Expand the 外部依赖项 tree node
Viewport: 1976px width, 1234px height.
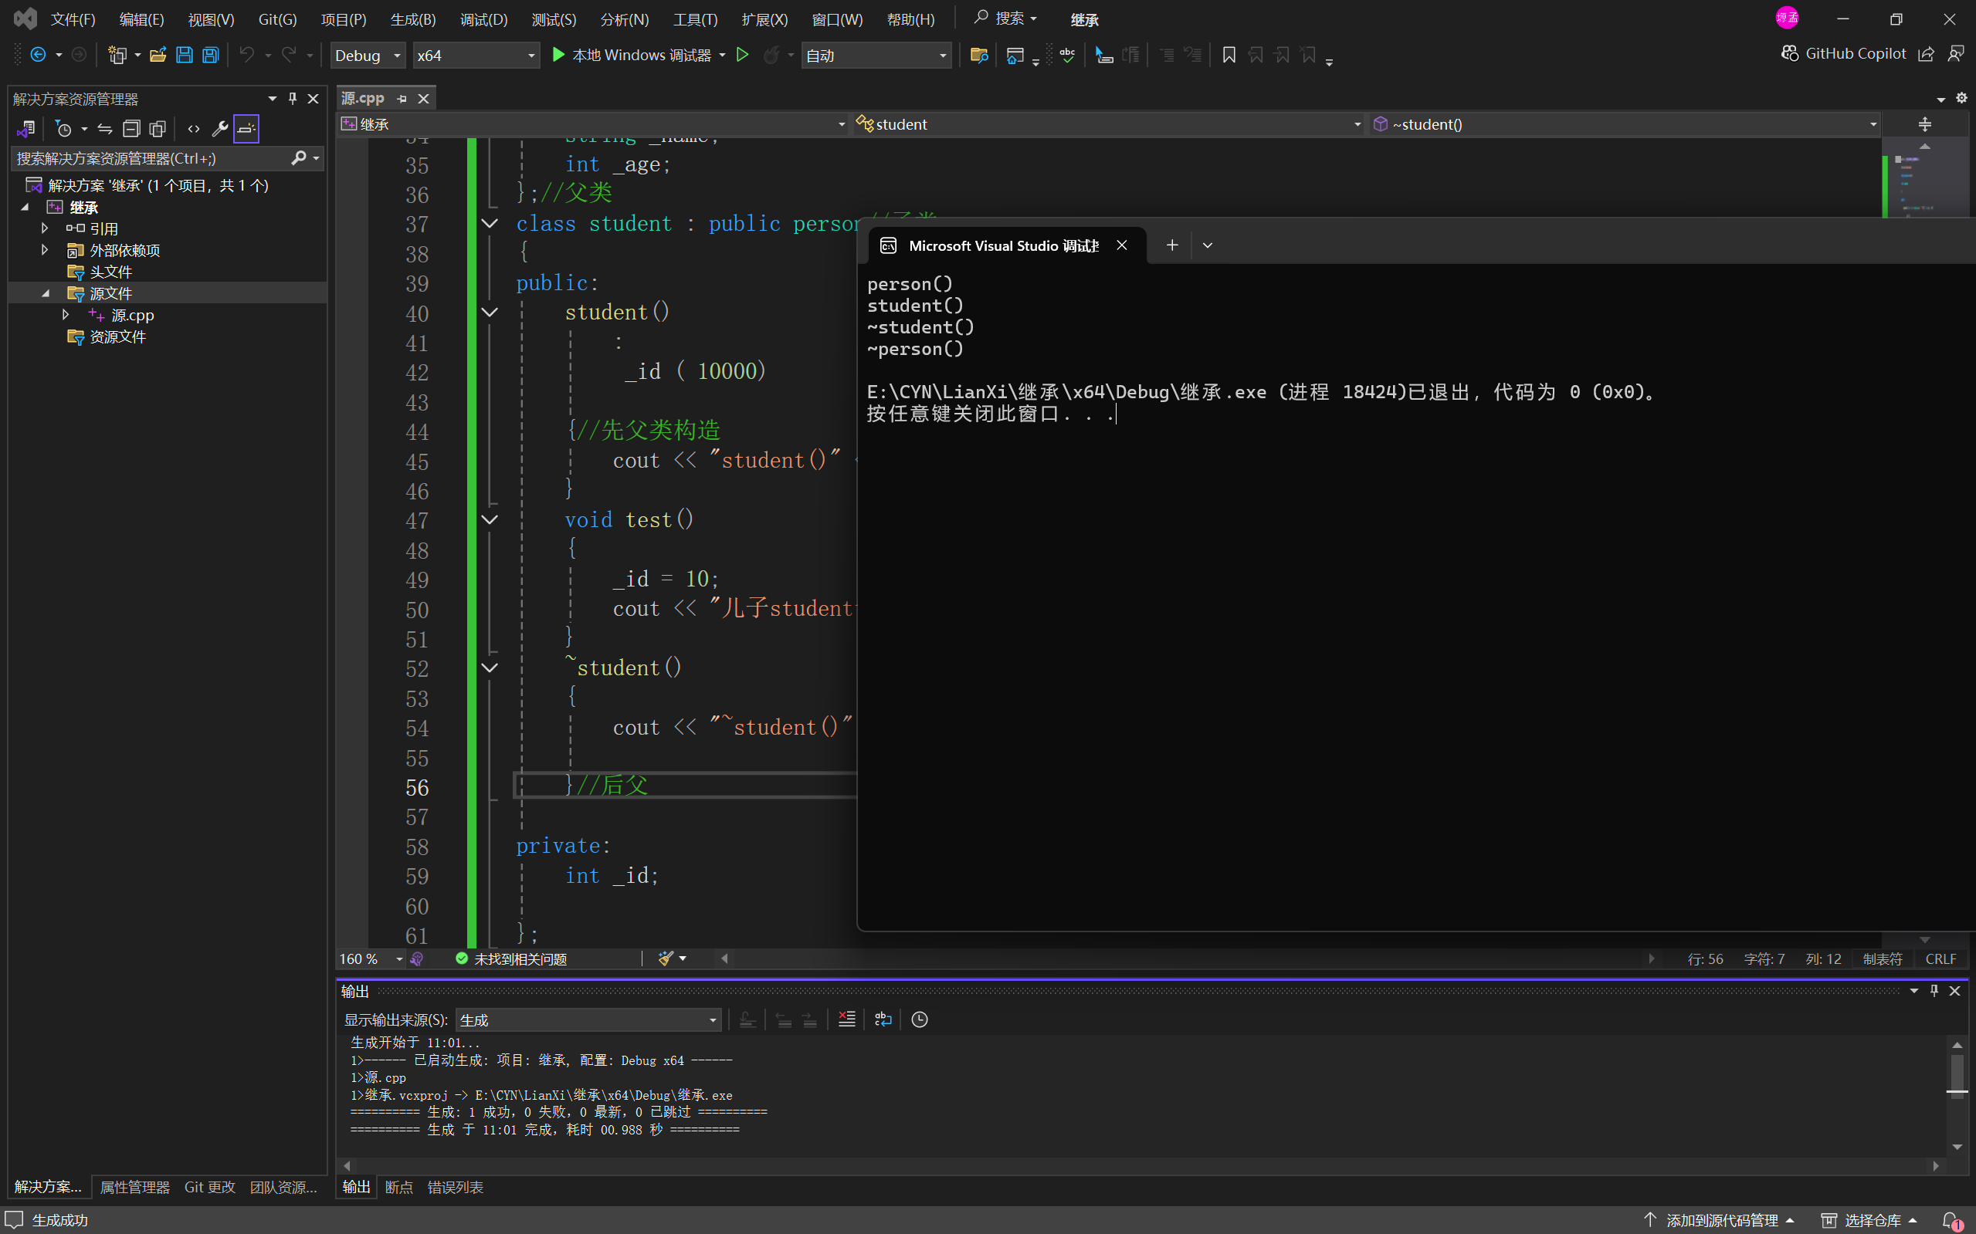(x=45, y=250)
